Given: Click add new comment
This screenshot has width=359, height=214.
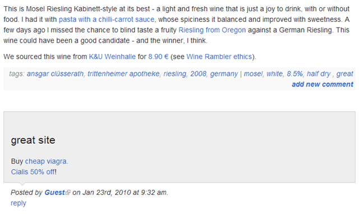Looking at the screenshot, I should [x=323, y=84].
